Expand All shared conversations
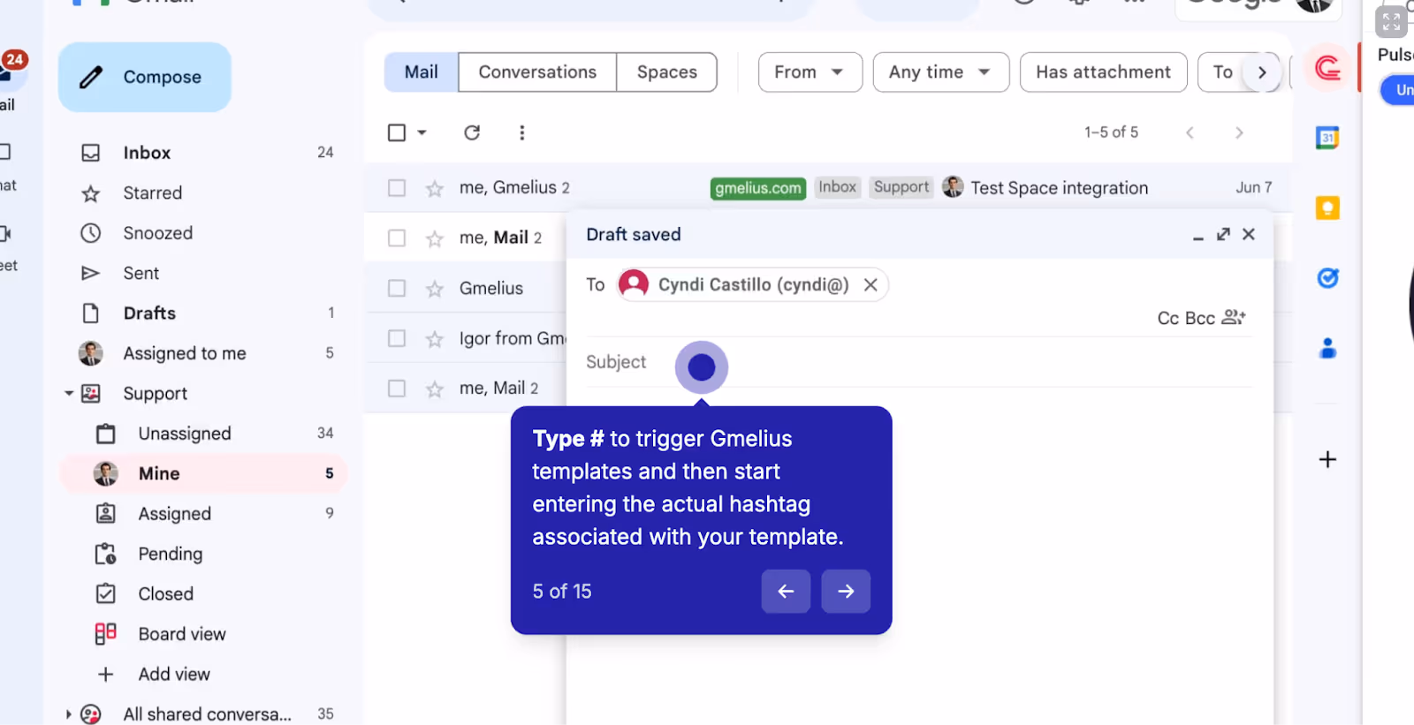 (x=69, y=714)
